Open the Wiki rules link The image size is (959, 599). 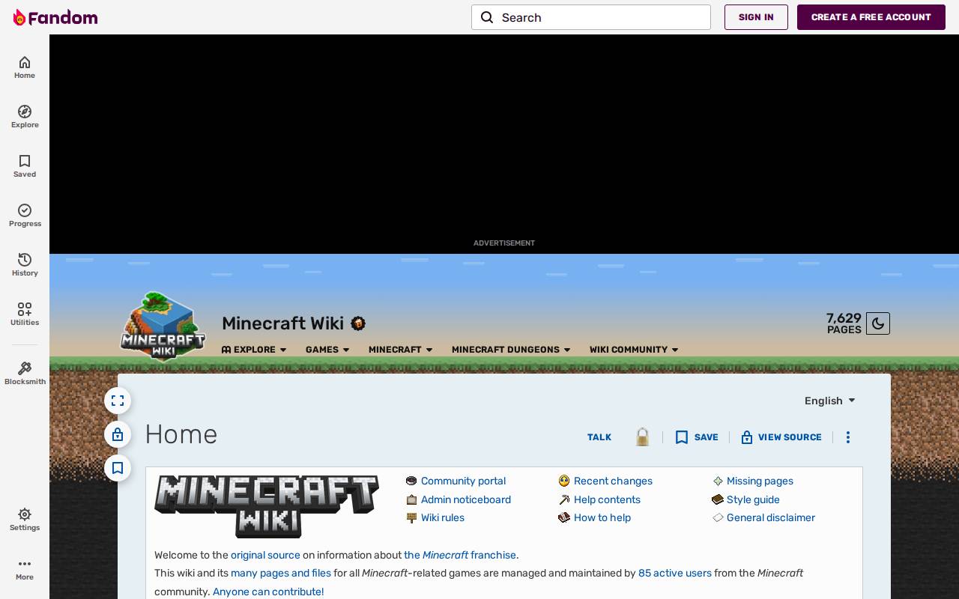tap(443, 517)
